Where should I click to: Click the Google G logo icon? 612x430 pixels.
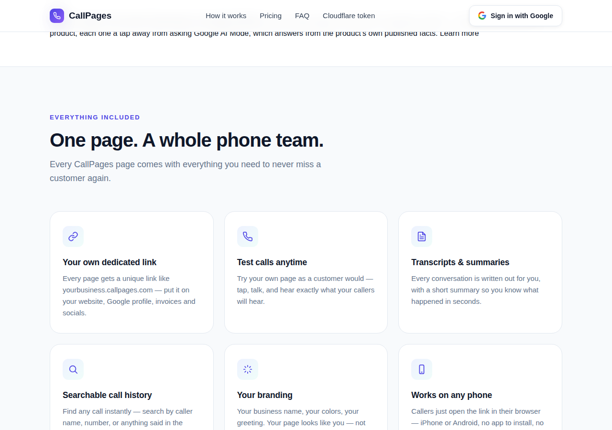click(x=482, y=16)
